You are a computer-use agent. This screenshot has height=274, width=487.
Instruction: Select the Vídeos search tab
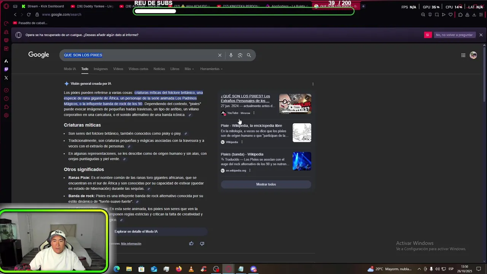[118, 69]
